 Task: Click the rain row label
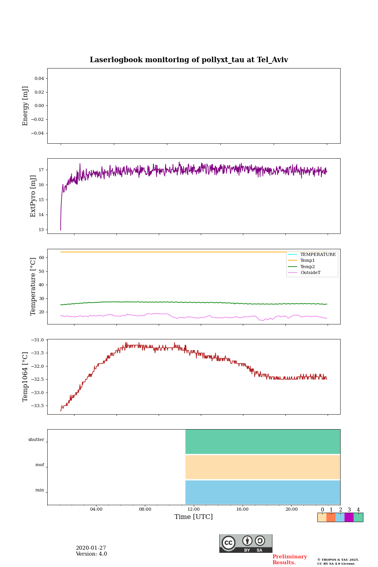[40, 490]
